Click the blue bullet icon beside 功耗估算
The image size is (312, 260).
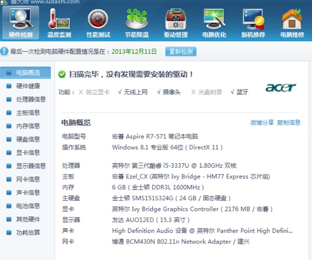pyautogui.click(x=9, y=232)
